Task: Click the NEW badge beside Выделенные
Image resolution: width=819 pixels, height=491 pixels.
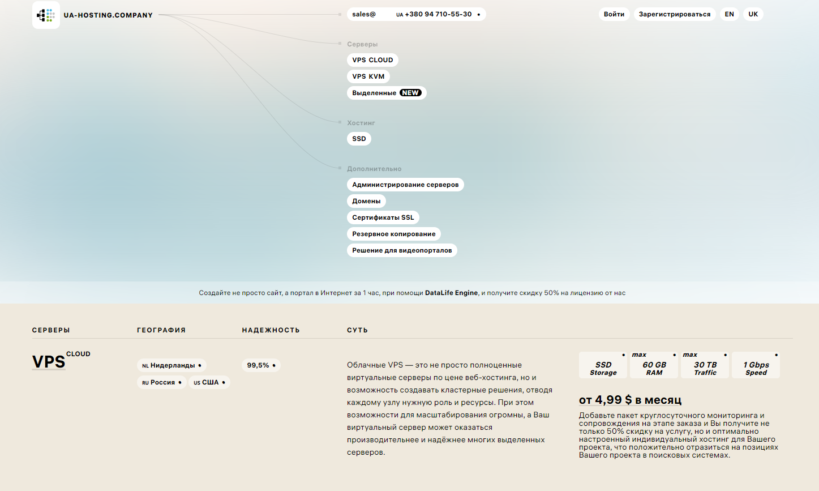Action: pos(410,93)
